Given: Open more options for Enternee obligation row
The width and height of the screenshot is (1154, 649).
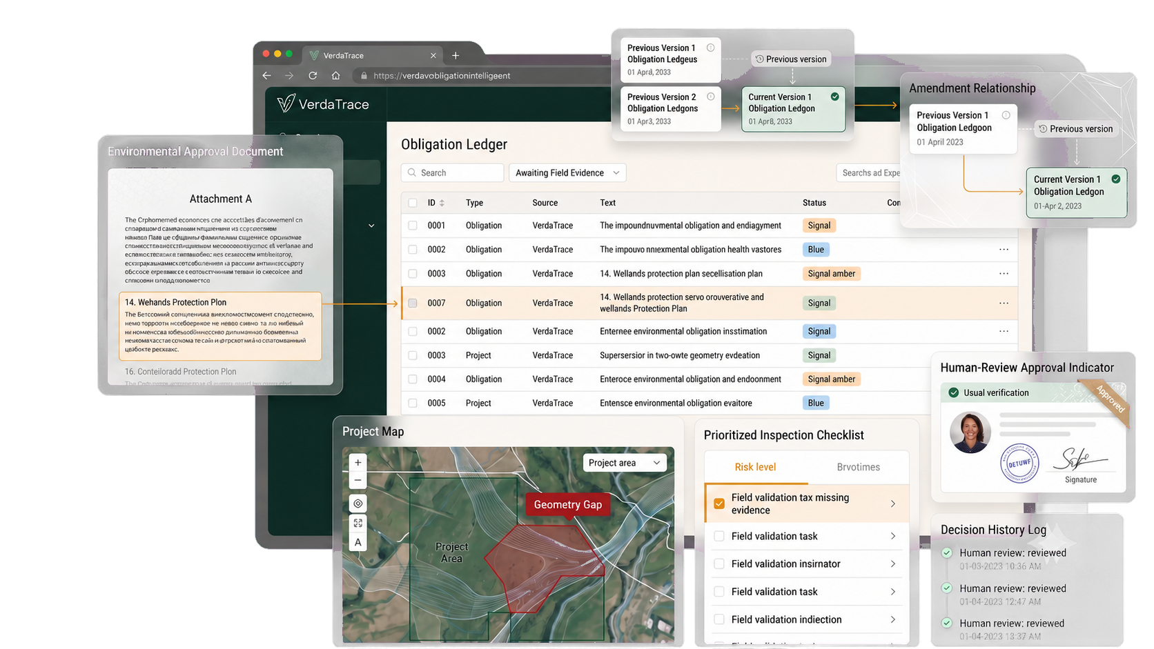Looking at the screenshot, I should (x=1004, y=332).
